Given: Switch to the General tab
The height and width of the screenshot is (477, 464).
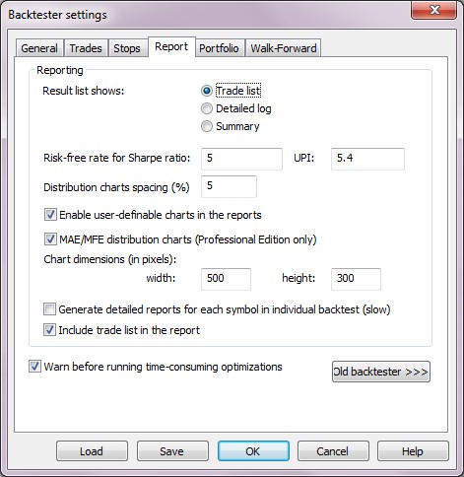Looking at the screenshot, I should pos(39,48).
